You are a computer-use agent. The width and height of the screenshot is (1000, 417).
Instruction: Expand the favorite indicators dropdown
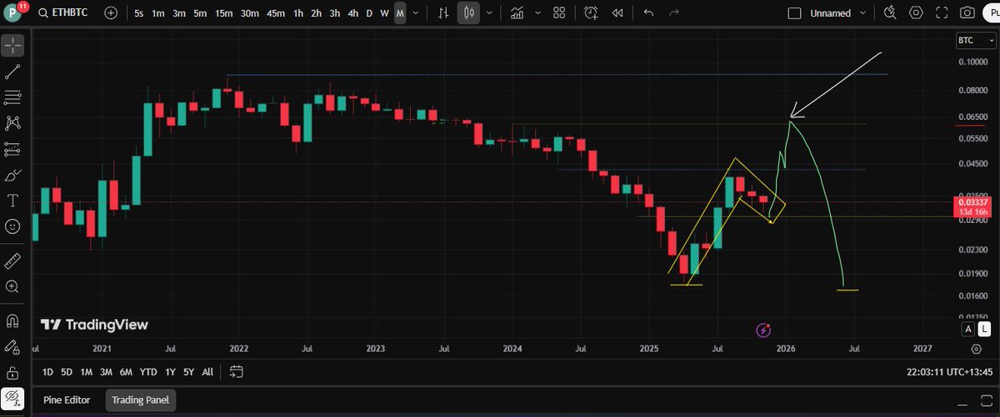tap(537, 13)
